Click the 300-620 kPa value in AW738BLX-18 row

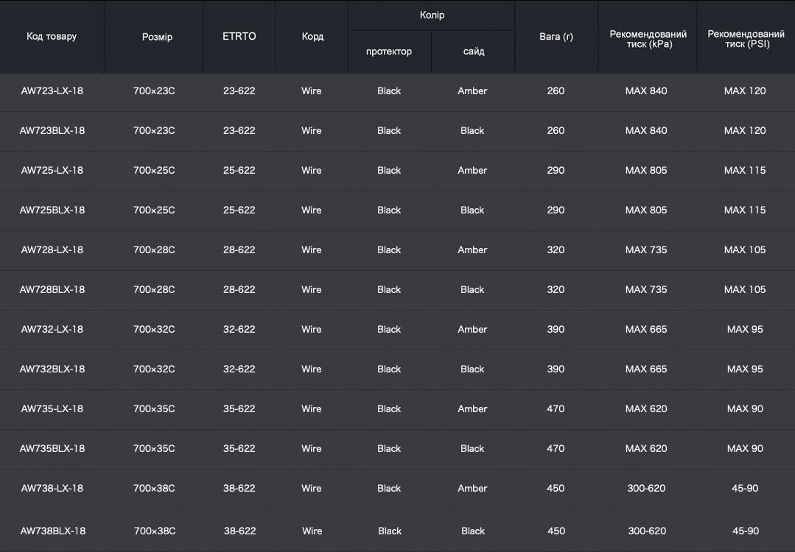coord(647,531)
